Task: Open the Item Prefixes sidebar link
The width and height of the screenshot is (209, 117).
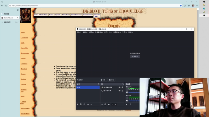Action: pyautogui.click(x=25, y=108)
